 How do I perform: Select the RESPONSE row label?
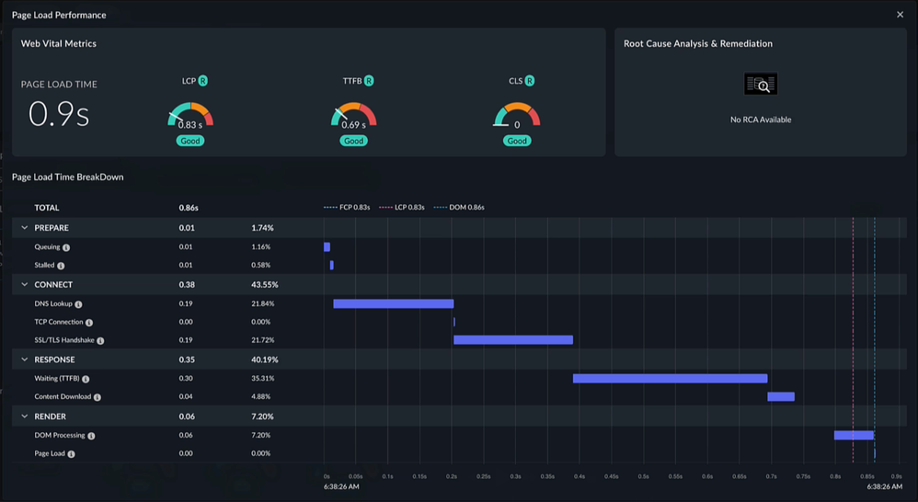pos(54,359)
